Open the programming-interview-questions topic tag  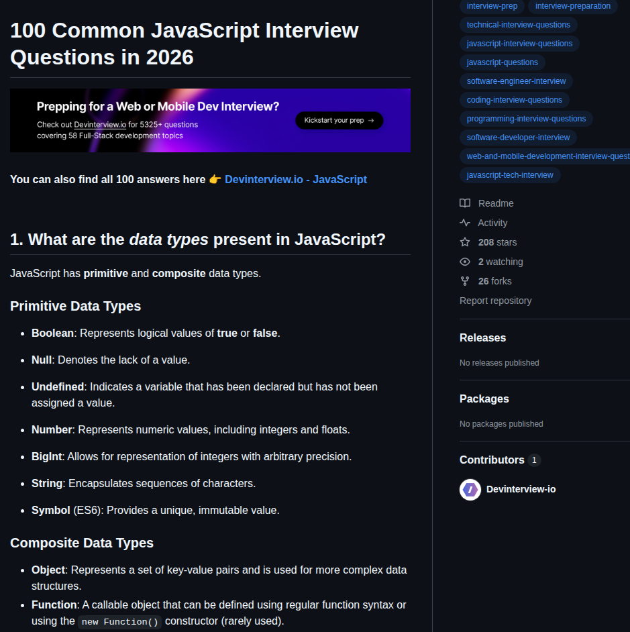tap(526, 119)
